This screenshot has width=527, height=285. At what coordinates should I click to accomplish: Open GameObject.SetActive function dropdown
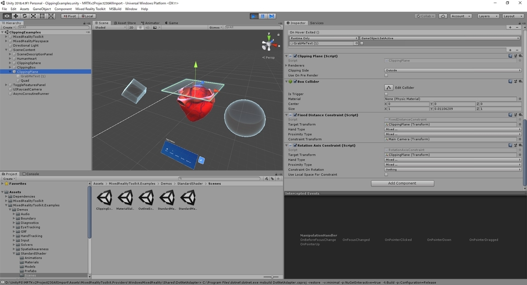point(440,38)
